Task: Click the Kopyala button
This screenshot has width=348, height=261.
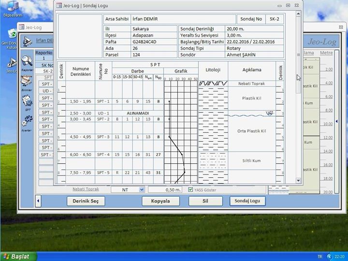Action: click(160, 201)
